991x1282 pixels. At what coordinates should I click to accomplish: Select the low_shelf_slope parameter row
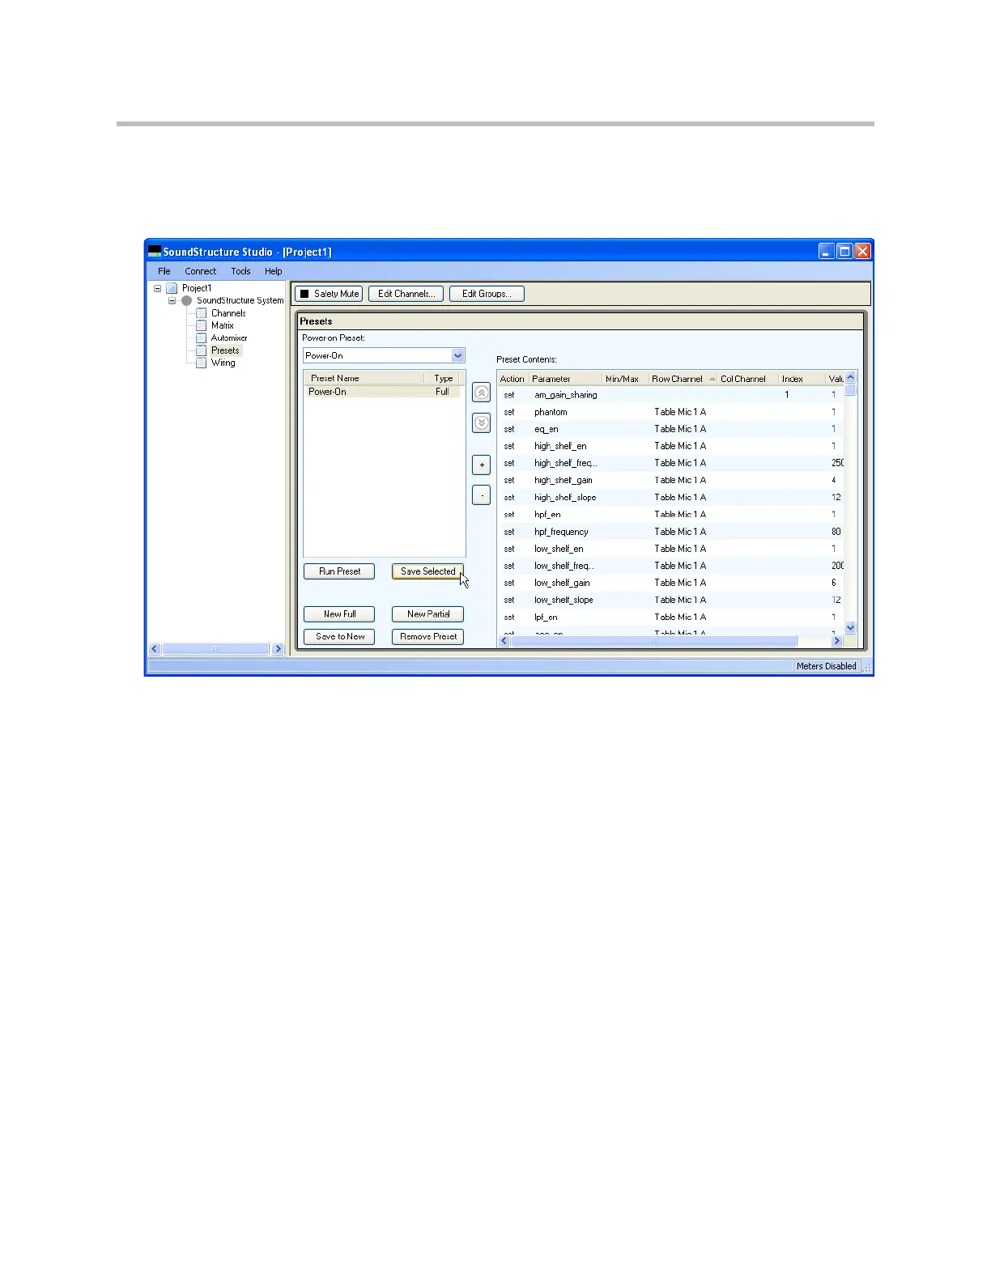671,600
